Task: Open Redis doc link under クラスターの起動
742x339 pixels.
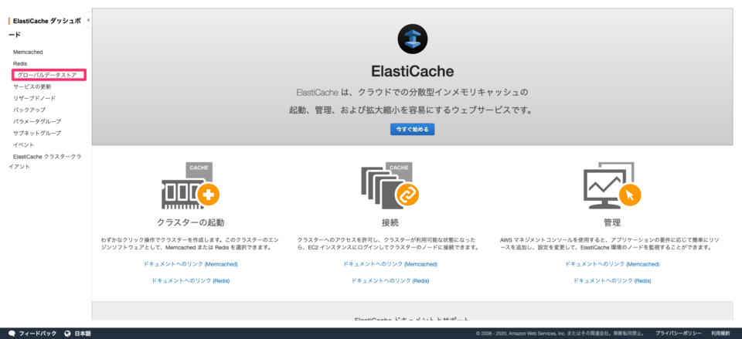Action: tap(190, 280)
